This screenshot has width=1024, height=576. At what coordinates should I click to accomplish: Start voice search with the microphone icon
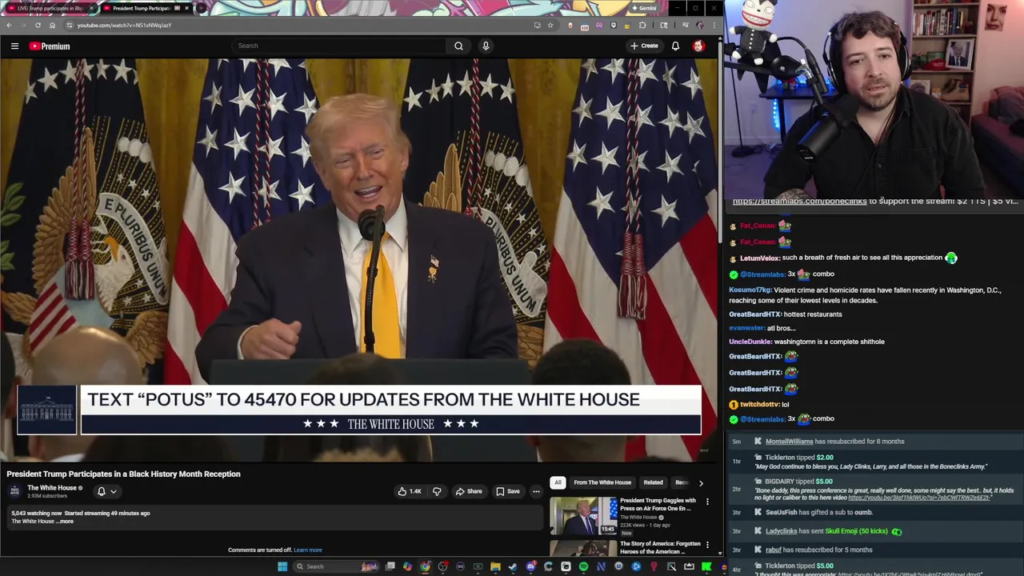click(486, 46)
